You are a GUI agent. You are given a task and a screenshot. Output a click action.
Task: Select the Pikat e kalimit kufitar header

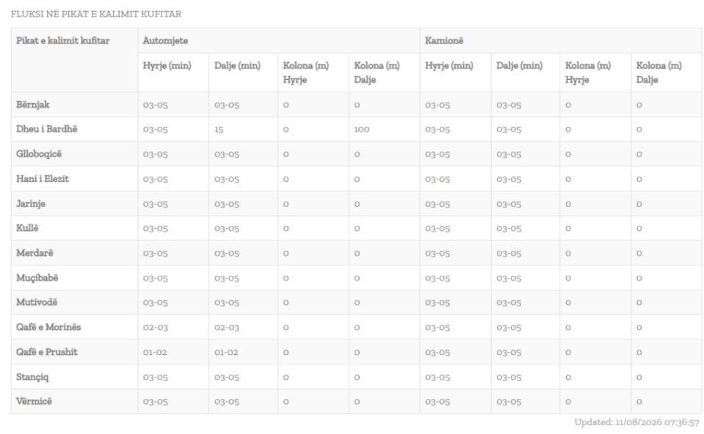click(63, 41)
